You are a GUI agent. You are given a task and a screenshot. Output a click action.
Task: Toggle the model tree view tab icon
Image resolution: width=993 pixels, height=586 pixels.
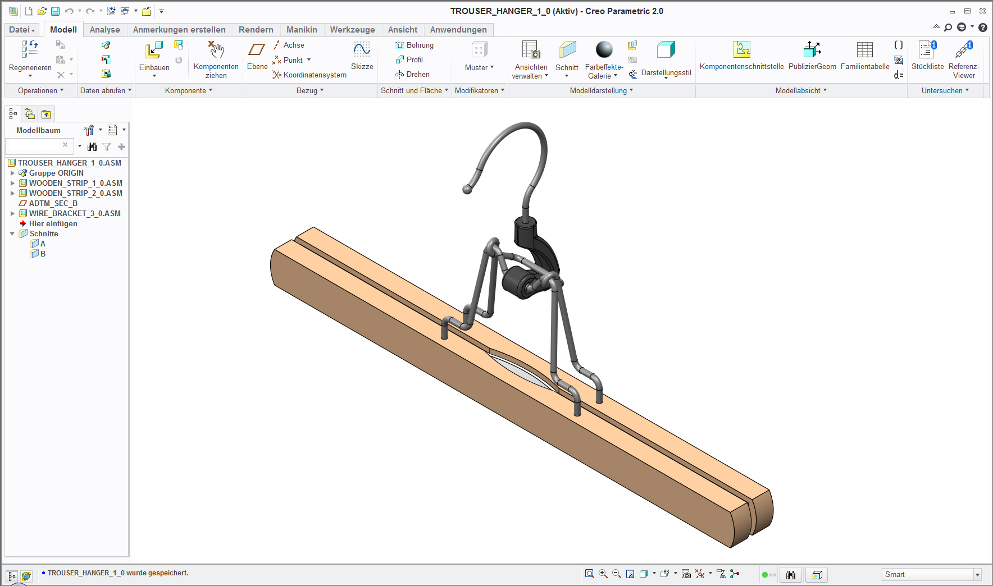(13, 114)
